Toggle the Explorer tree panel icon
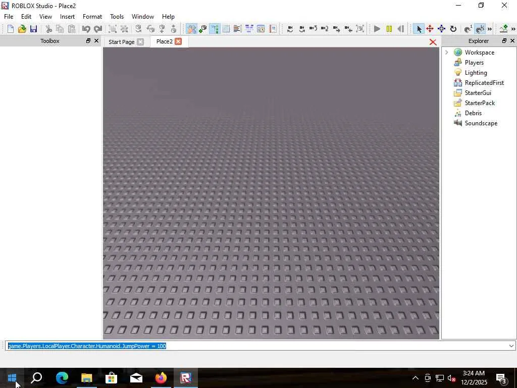 pos(215,29)
